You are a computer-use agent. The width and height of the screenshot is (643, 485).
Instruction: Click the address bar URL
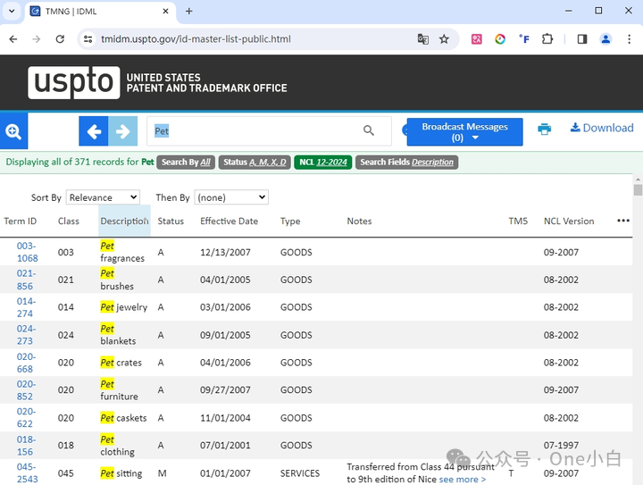tap(196, 39)
